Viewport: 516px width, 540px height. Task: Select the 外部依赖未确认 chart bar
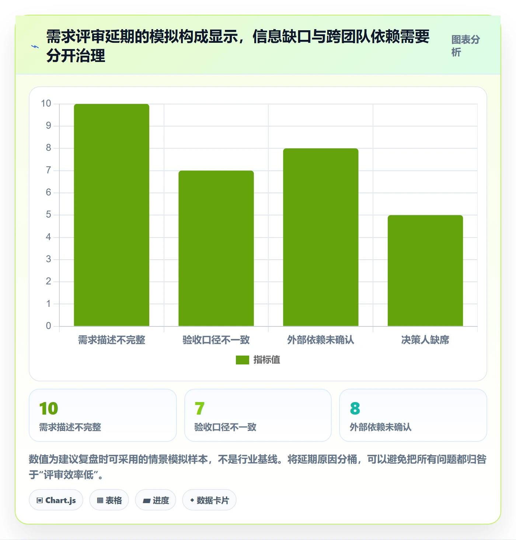pyautogui.click(x=321, y=237)
